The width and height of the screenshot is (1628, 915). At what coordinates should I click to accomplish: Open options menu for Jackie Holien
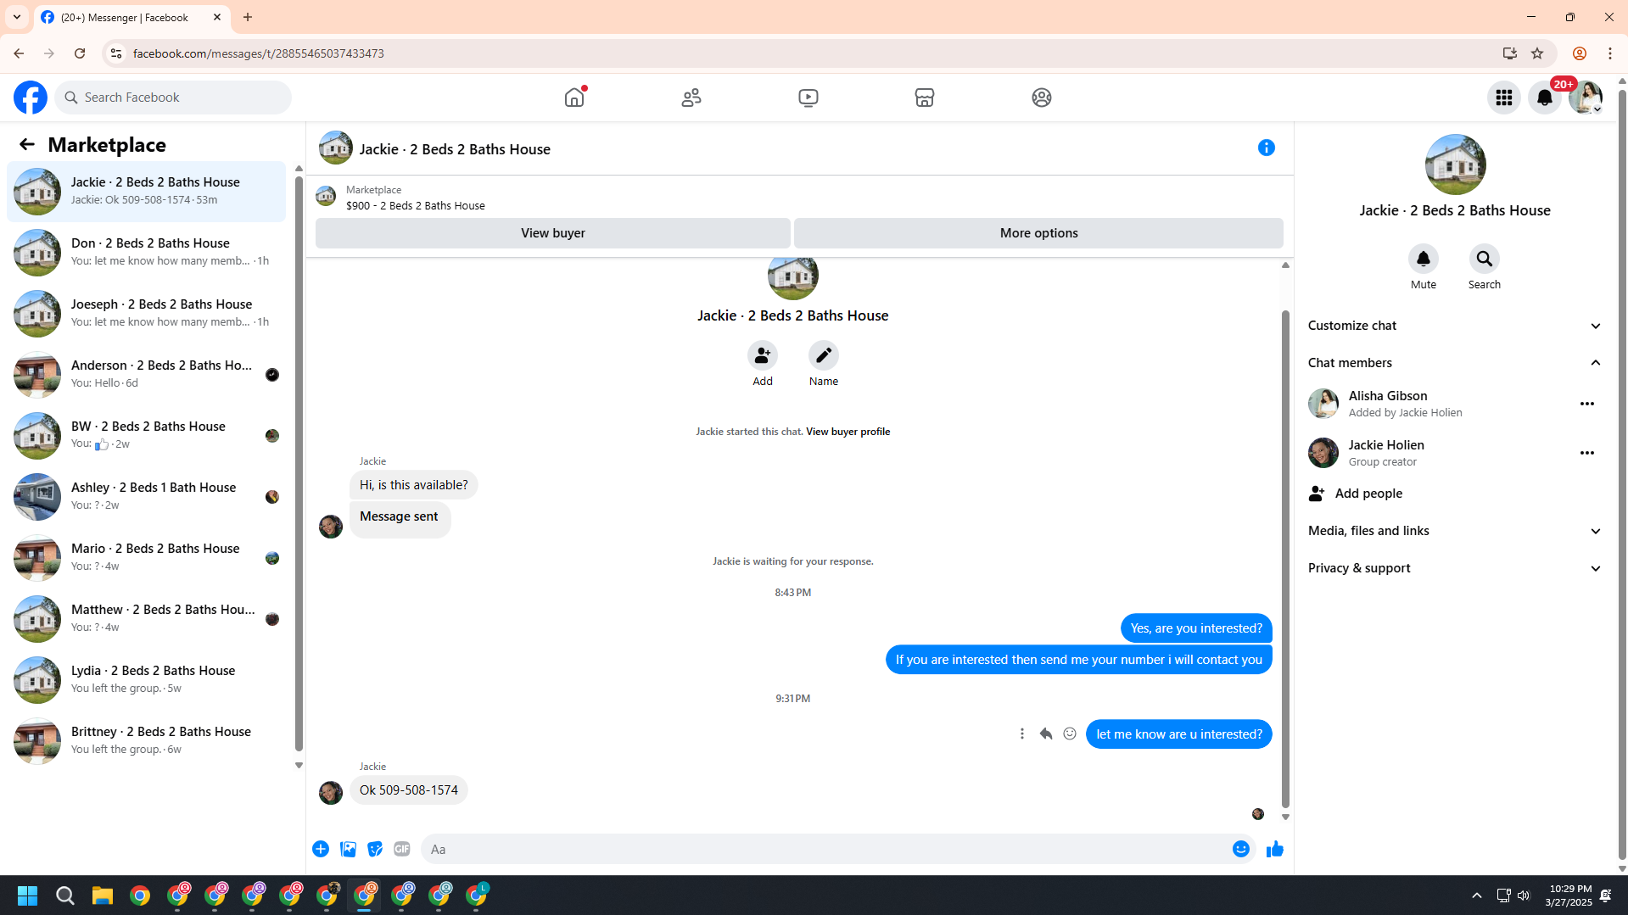(1587, 453)
